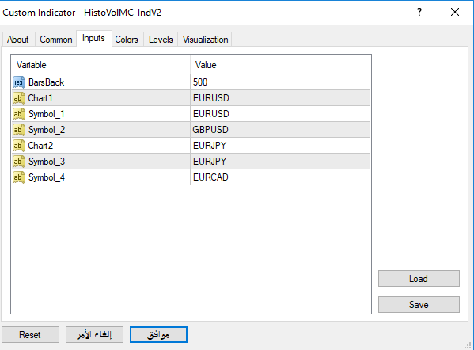
Task: Open the Common tab
Action: pyautogui.click(x=56, y=40)
